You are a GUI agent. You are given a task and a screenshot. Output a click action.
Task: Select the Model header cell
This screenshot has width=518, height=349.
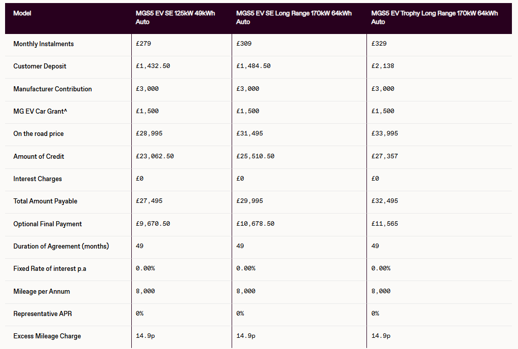22,13
